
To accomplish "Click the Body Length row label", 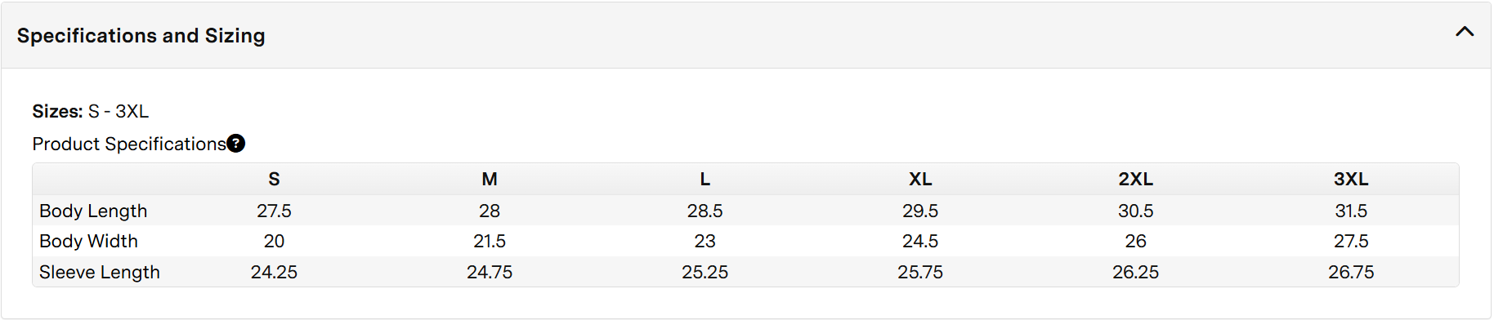I will [x=93, y=211].
